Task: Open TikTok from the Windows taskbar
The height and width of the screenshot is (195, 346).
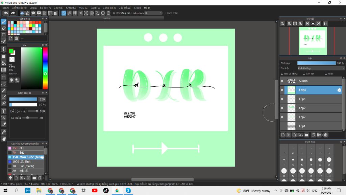Action: point(106,191)
